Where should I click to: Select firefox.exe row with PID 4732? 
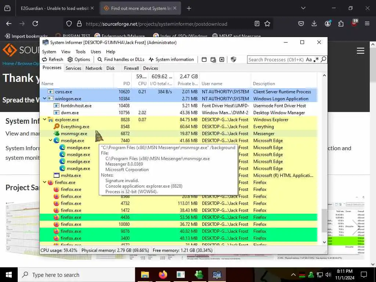(x=178, y=203)
